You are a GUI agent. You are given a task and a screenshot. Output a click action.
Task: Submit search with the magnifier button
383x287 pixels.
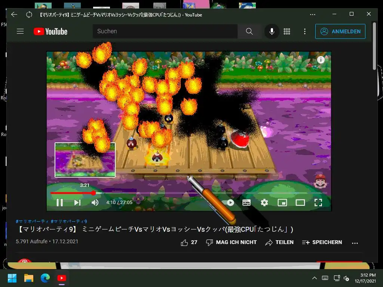(x=249, y=31)
